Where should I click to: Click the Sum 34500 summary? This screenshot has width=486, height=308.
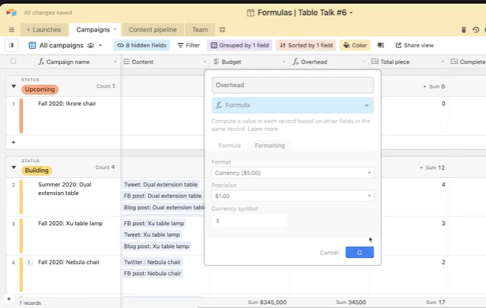click(351, 302)
